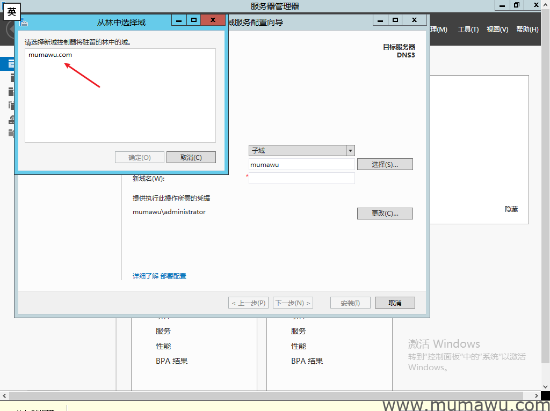This screenshot has width=550, height=411.
Task: Click 隐藏 to hide the panel
Action: [x=511, y=209]
